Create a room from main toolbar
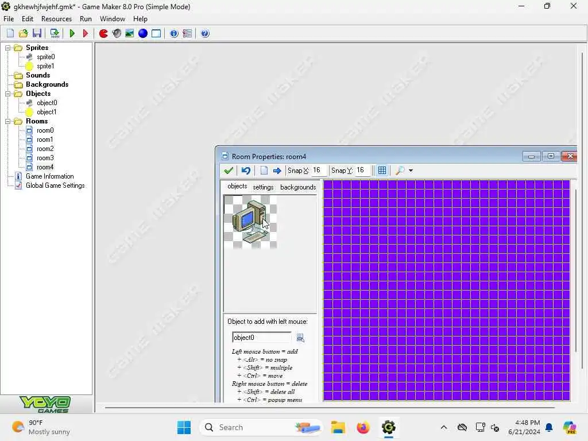The height and width of the screenshot is (441, 588). coord(156,33)
